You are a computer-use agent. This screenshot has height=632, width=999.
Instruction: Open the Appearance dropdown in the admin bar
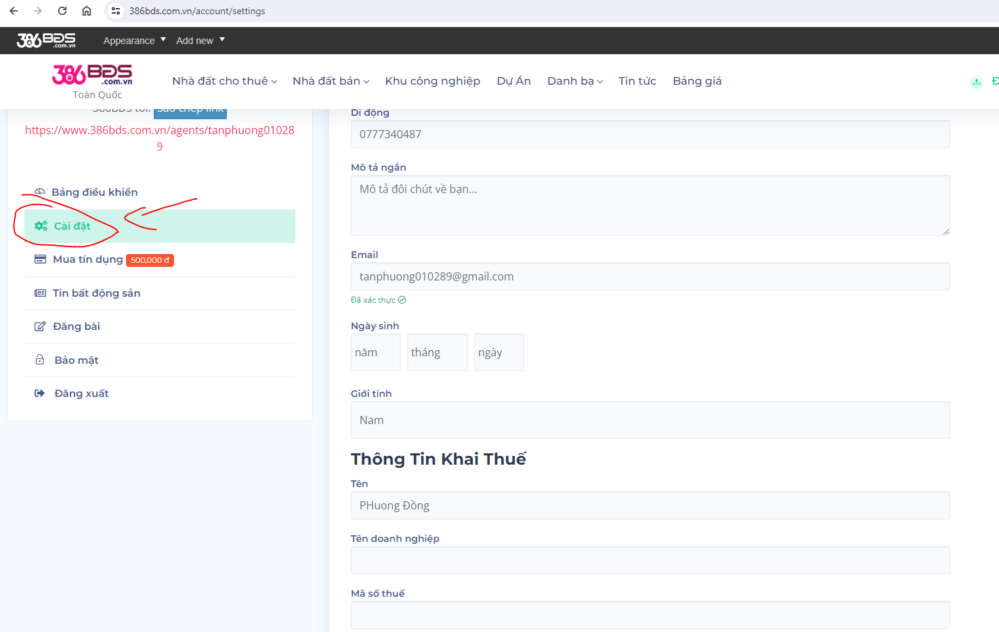point(134,41)
